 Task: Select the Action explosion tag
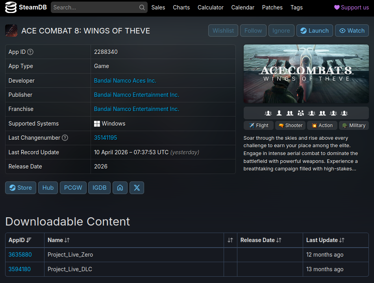point(322,126)
